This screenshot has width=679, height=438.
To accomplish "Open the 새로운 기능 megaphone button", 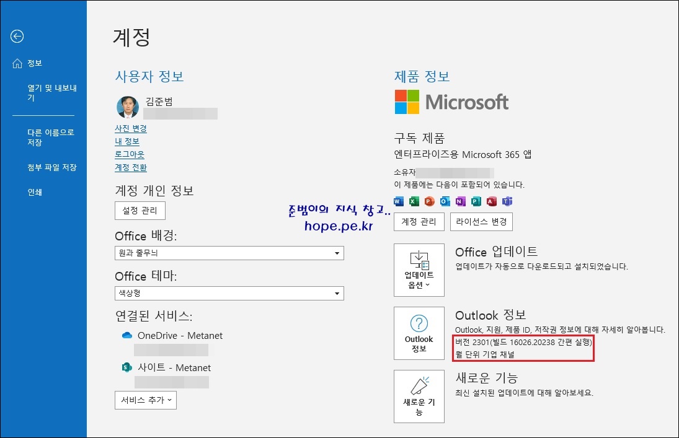I will click(419, 396).
